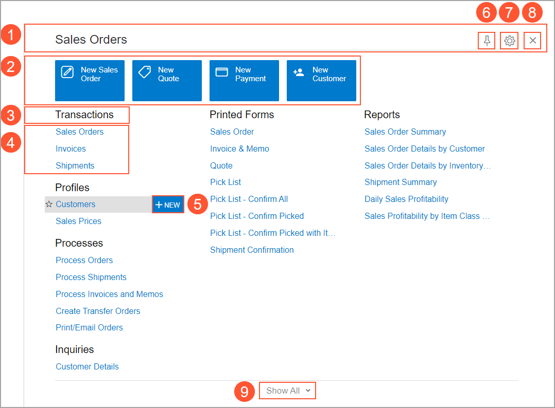Pin the Sales Orders workspace
This screenshot has width=555, height=408.
(x=487, y=40)
